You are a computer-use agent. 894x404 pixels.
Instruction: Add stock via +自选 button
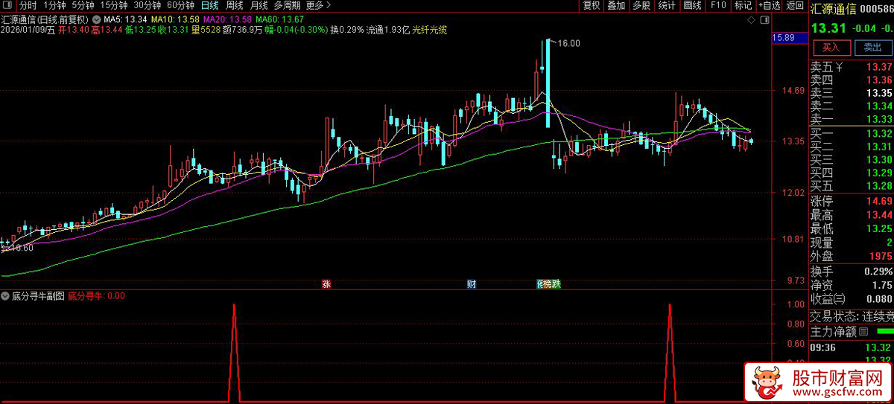(x=769, y=5)
